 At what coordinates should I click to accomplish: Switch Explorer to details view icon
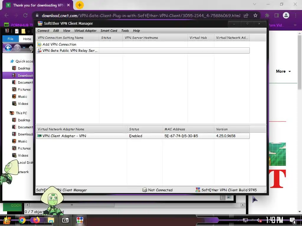pos(223,197)
